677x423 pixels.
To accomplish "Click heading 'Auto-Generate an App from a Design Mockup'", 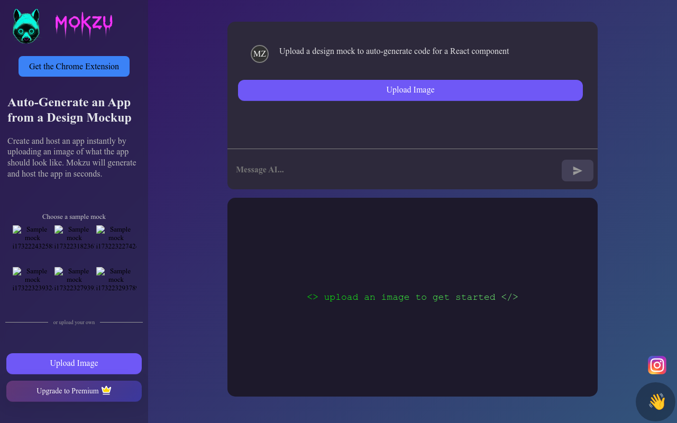I will [69, 110].
